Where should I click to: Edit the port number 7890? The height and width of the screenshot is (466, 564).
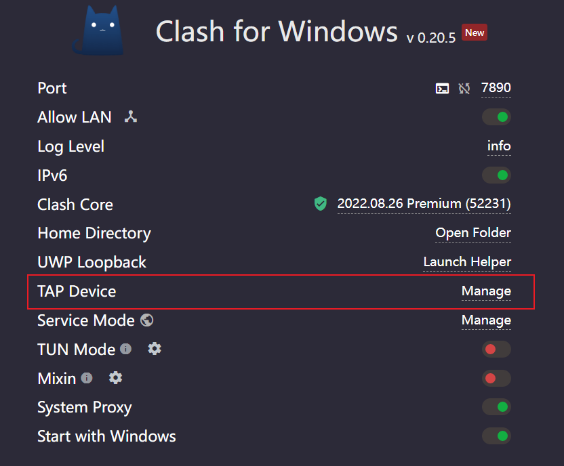pyautogui.click(x=496, y=88)
